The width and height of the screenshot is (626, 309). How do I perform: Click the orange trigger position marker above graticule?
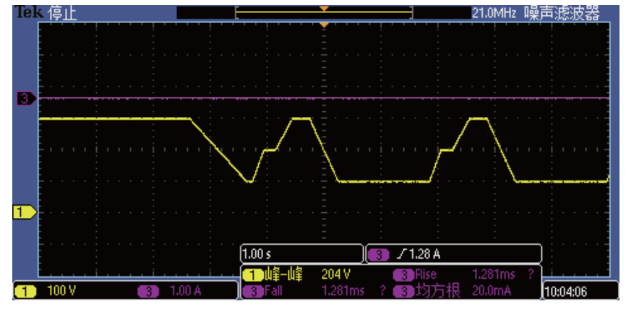click(x=324, y=25)
